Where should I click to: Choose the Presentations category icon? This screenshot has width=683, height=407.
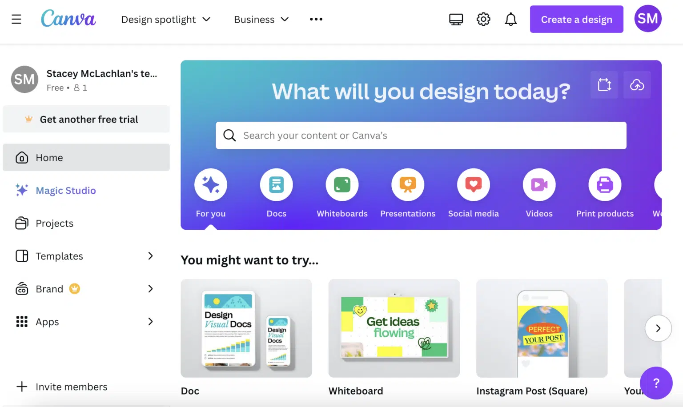tap(408, 185)
